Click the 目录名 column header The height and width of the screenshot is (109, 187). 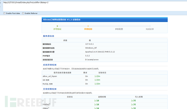[70, 97]
